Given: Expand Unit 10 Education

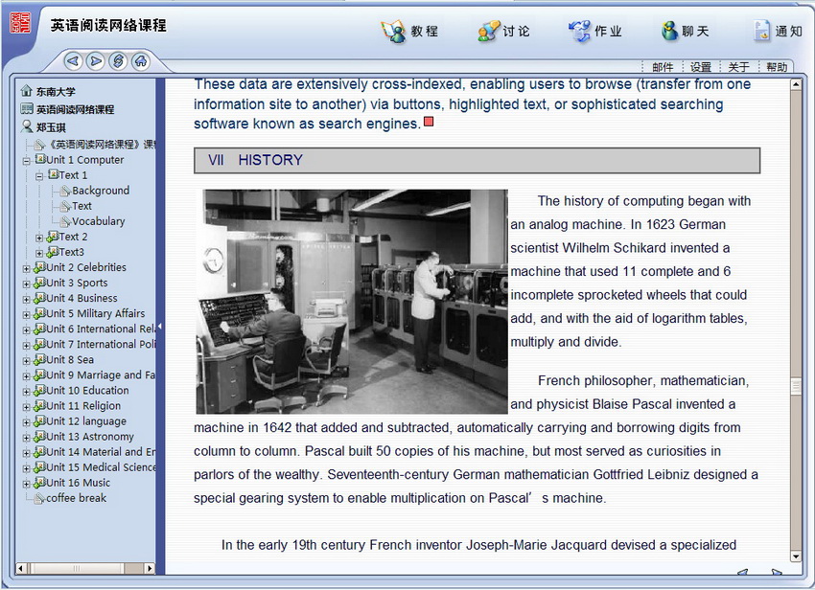Looking at the screenshot, I should click(26, 392).
